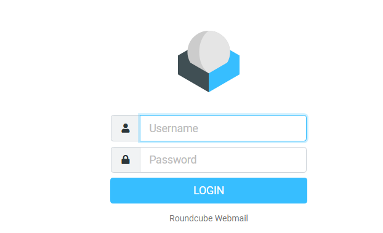This screenshot has width=383, height=233.
Task: Click the grey sphere in logo
Action: (x=209, y=52)
